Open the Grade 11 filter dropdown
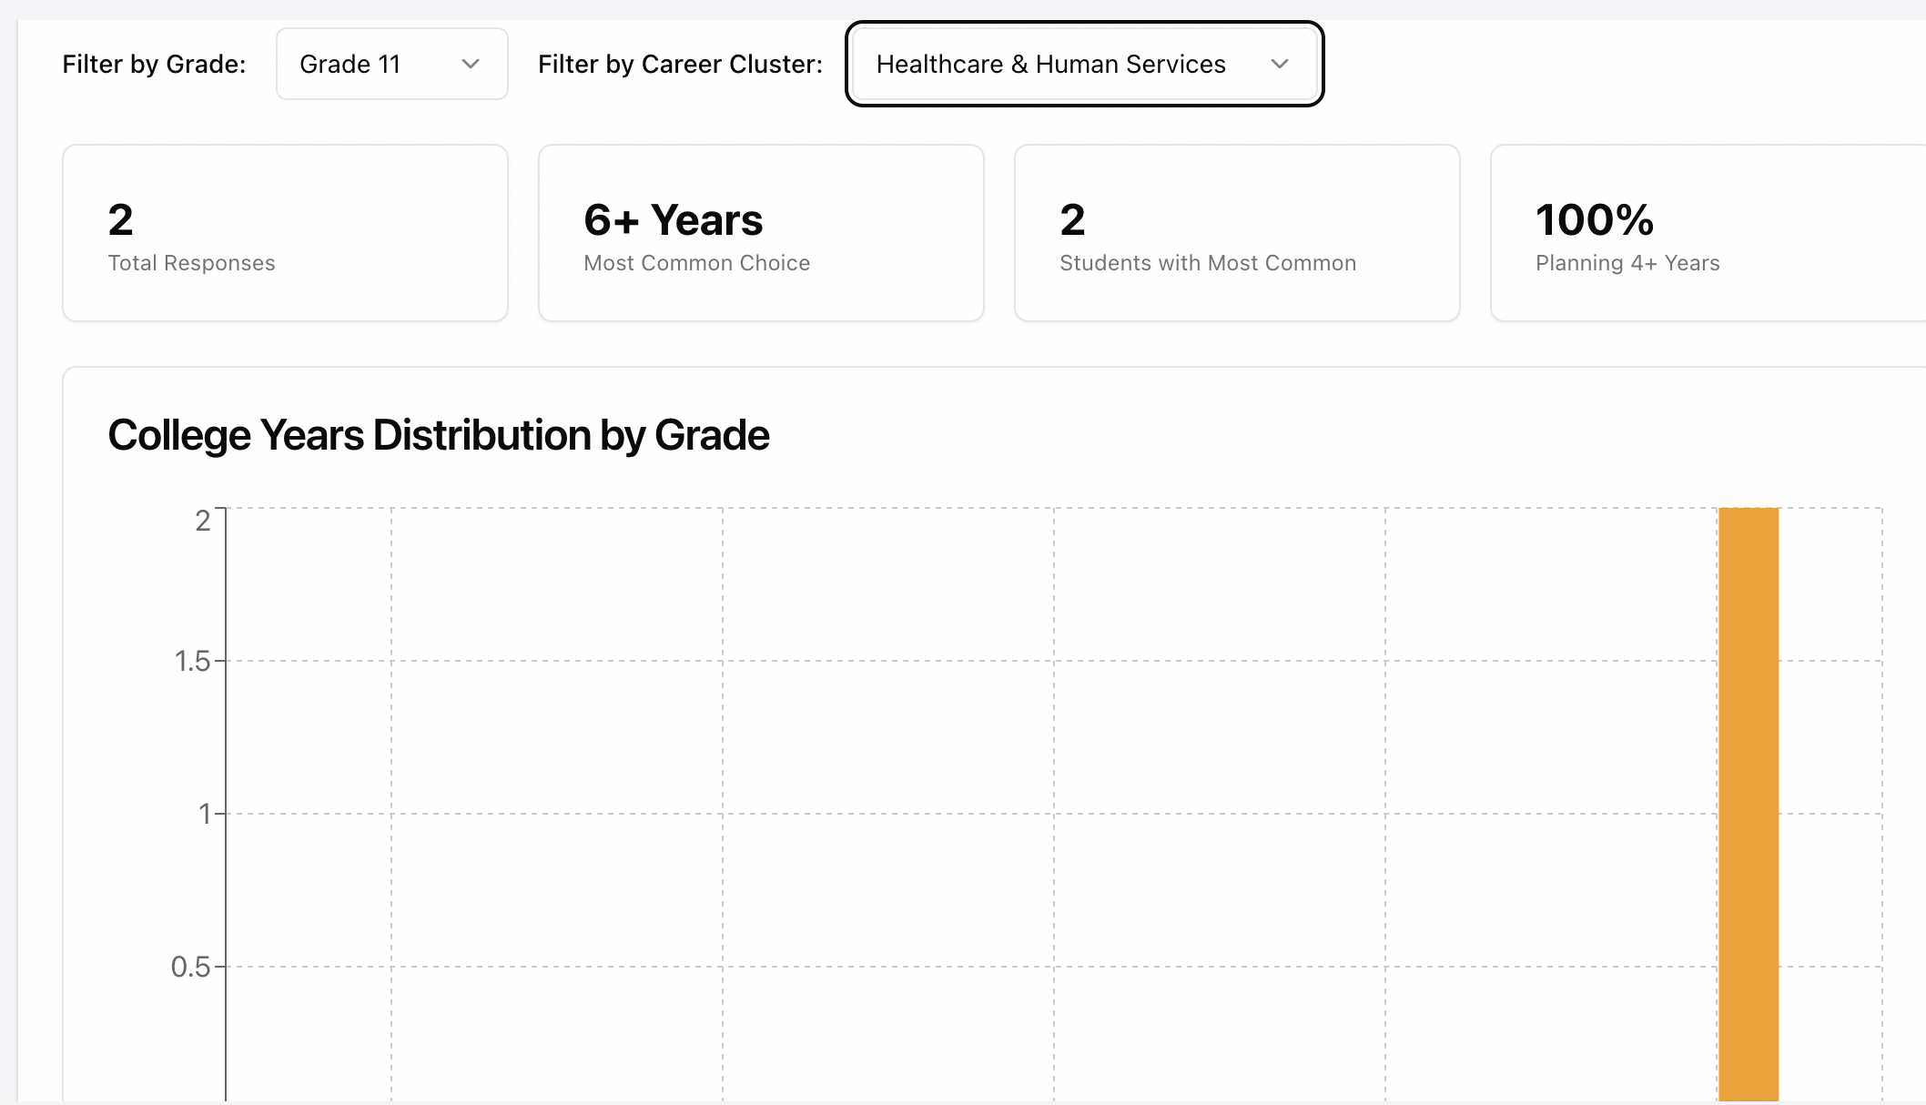This screenshot has height=1105, width=1926. [x=391, y=64]
